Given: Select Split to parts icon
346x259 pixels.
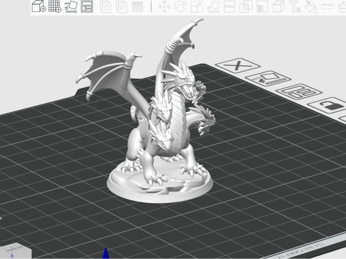Looking at the screenshot, I should coord(122,7).
